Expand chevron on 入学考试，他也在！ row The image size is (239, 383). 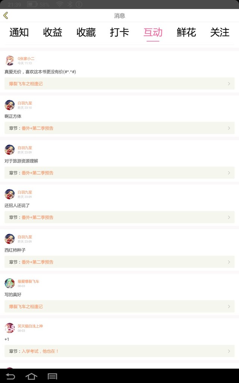tap(229, 351)
